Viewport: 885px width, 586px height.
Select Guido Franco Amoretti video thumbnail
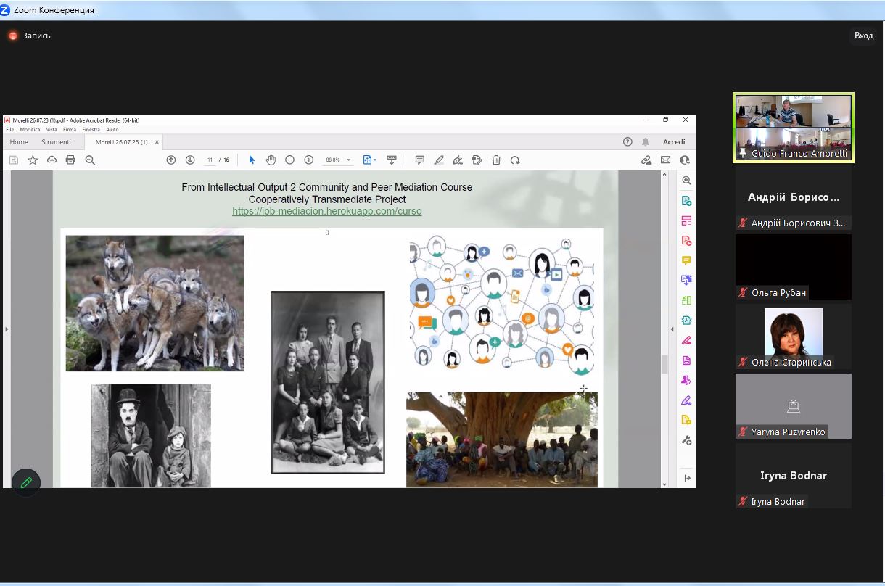point(793,128)
